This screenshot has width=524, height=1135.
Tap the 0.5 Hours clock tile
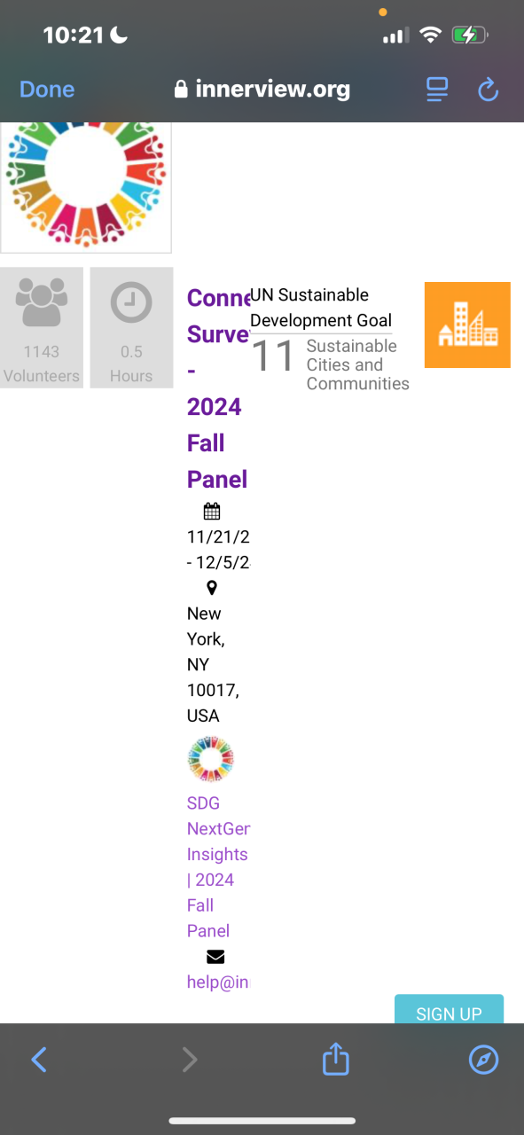[x=131, y=328]
